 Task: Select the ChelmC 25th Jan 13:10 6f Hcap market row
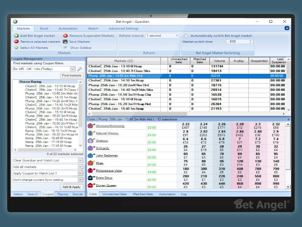[x=186, y=66]
